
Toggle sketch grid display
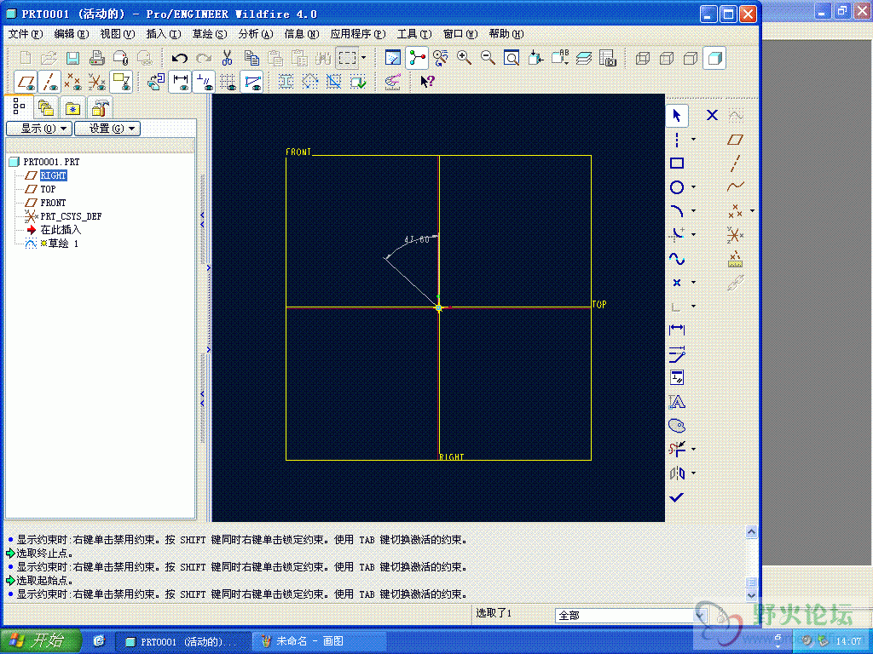[228, 82]
